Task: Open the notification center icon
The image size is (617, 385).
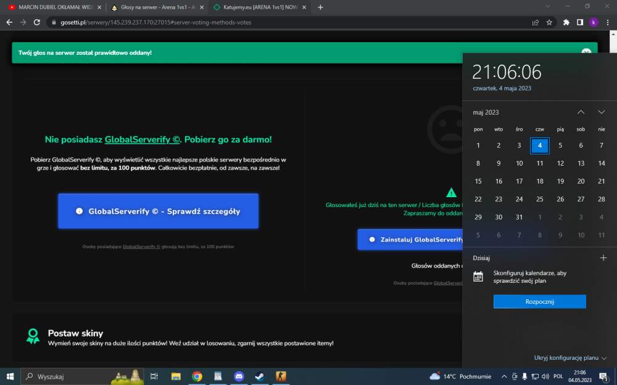Action: pyautogui.click(x=604, y=377)
